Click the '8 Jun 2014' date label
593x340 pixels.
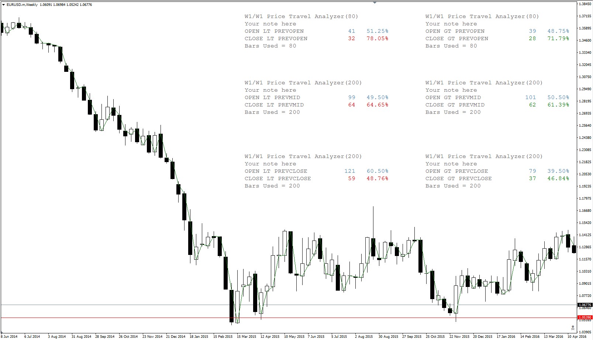[9, 337]
